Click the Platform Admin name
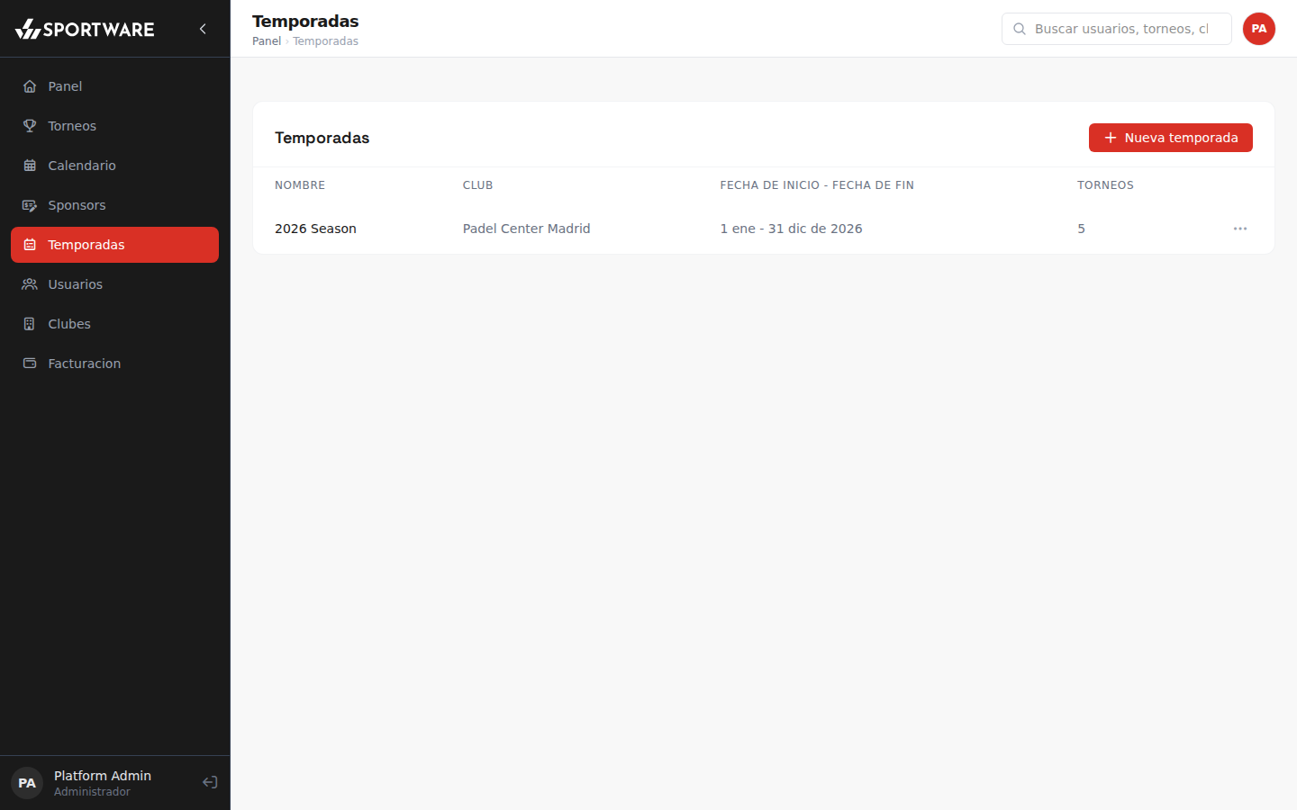Viewport: 1297px width, 810px height. coord(103,776)
